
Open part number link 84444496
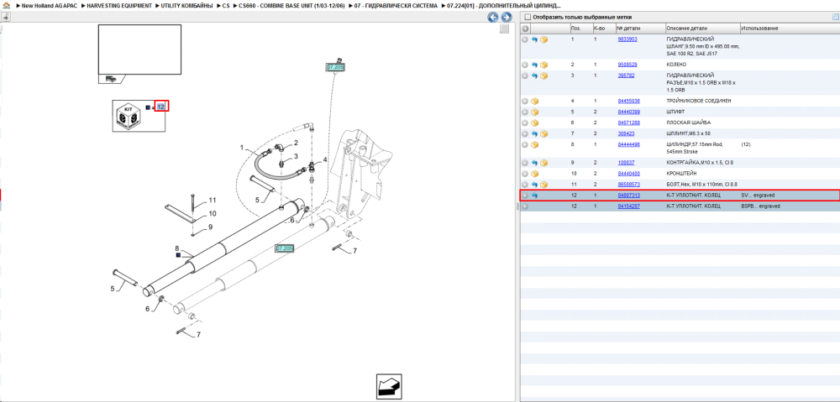click(x=629, y=145)
